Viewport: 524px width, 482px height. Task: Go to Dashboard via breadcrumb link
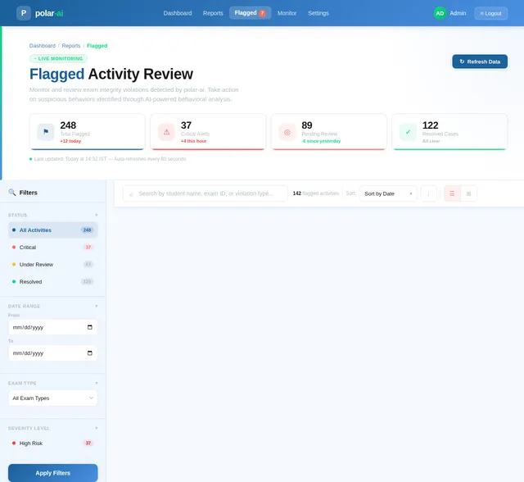click(43, 46)
